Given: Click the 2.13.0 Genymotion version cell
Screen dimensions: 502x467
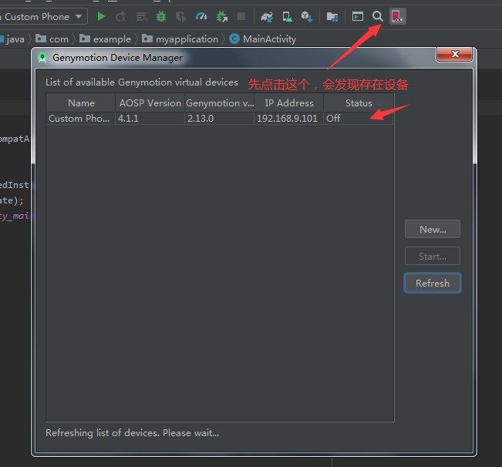Looking at the screenshot, I should [220, 119].
